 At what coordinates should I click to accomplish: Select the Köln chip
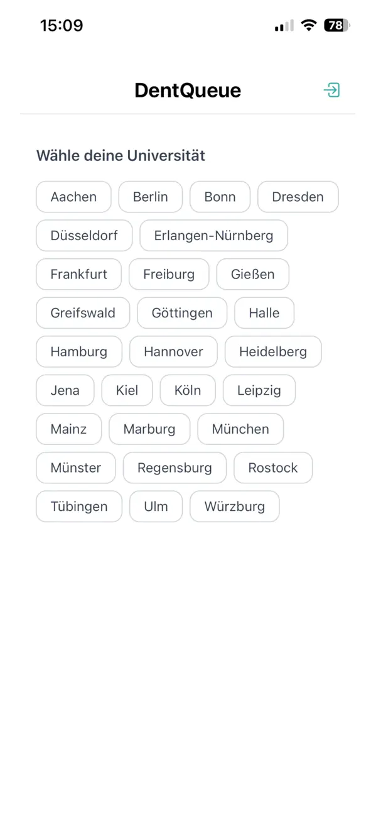point(188,390)
